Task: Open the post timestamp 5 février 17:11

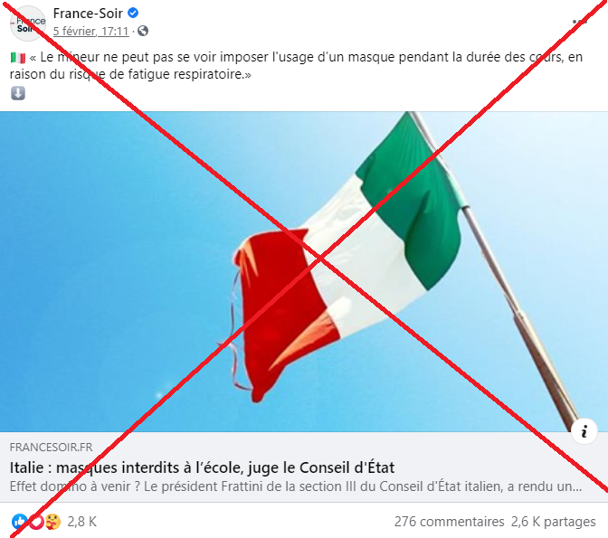Action: [90, 31]
